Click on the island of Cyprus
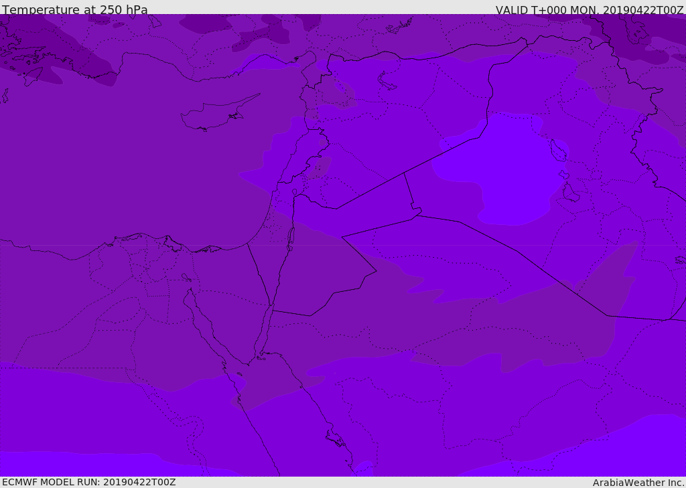 click(216, 115)
